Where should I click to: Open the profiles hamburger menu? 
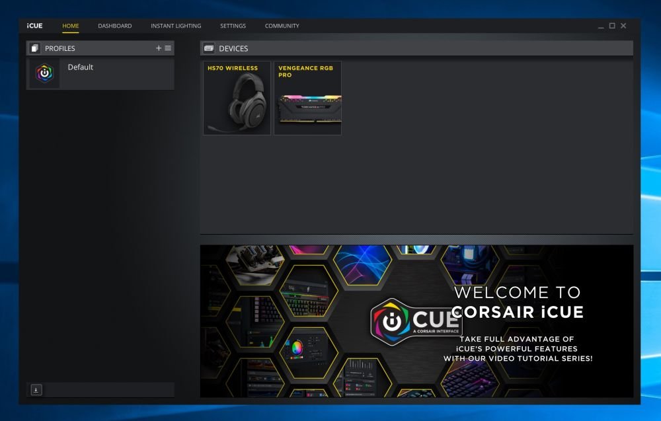pyautogui.click(x=168, y=48)
